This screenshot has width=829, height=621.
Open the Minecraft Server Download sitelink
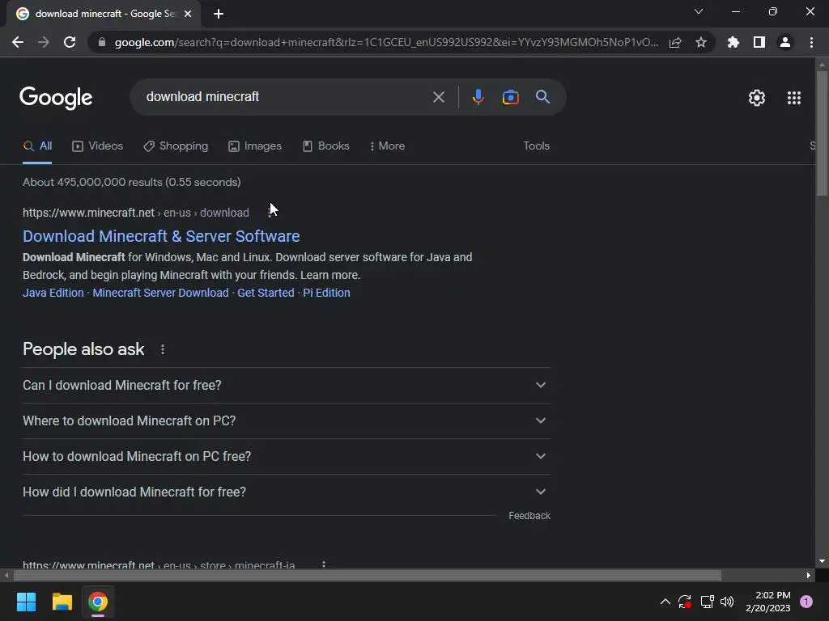pyautogui.click(x=161, y=293)
